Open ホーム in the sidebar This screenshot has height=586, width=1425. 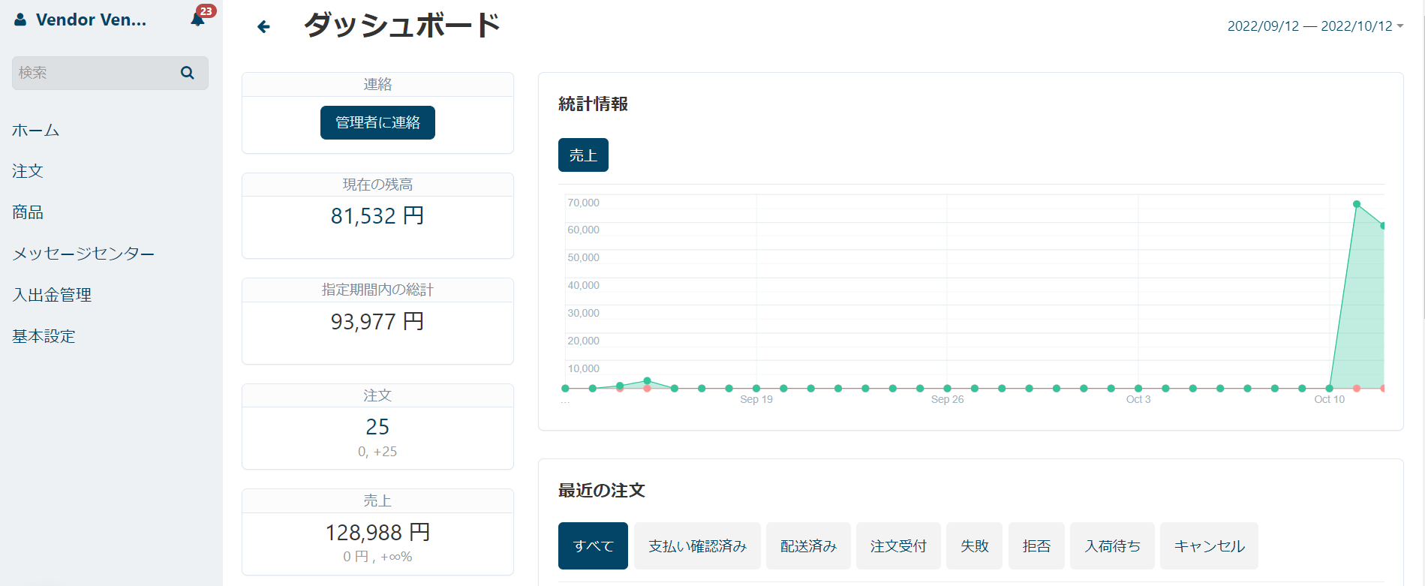[35, 130]
